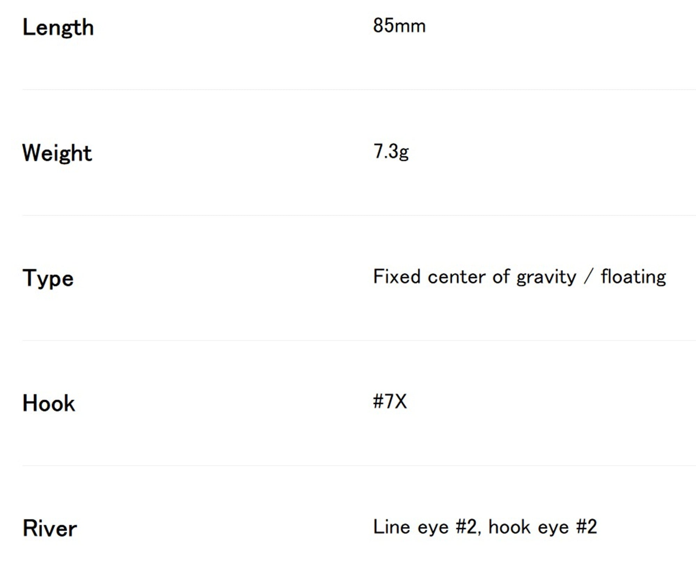Click the slash before floating
The height and width of the screenshot is (566, 696).
pos(588,277)
